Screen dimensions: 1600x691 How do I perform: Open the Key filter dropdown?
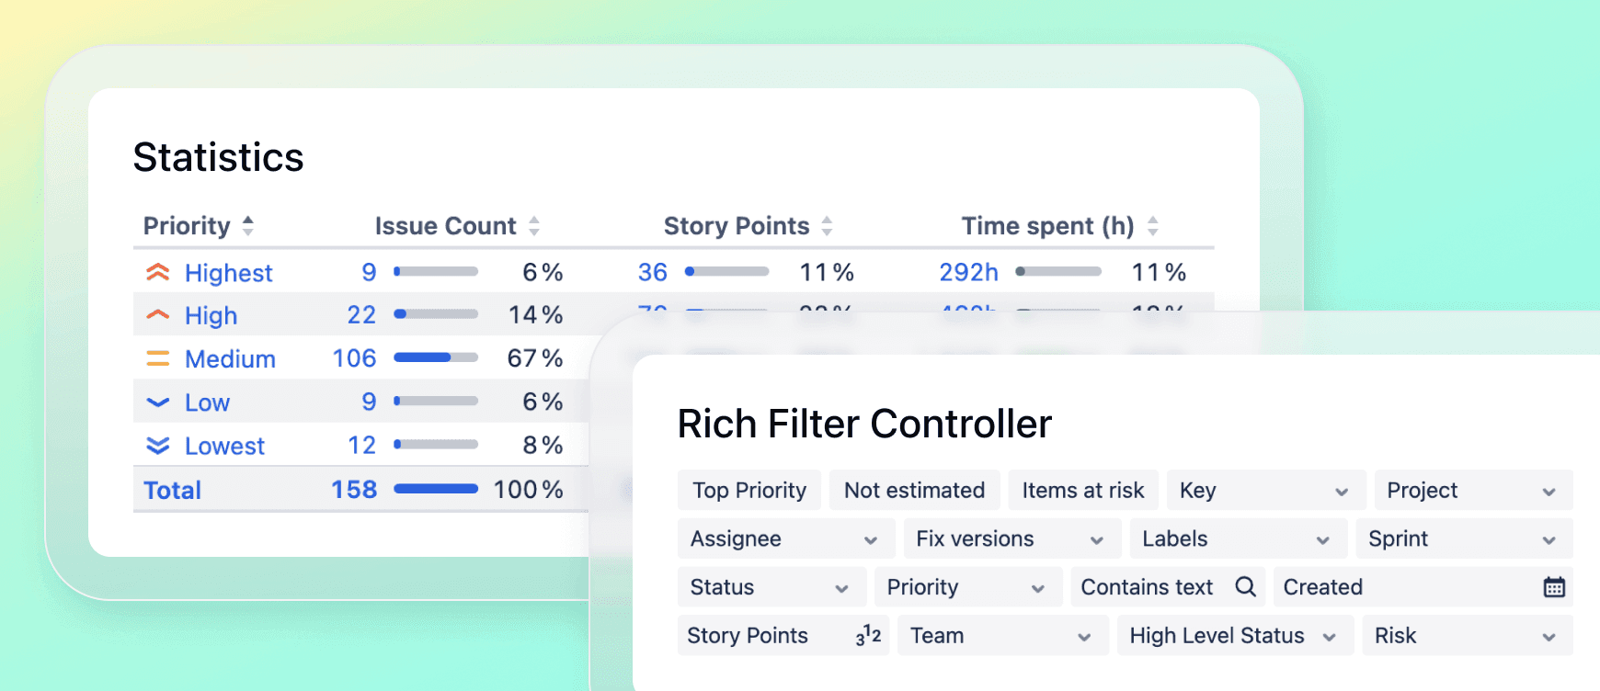(x=1266, y=490)
